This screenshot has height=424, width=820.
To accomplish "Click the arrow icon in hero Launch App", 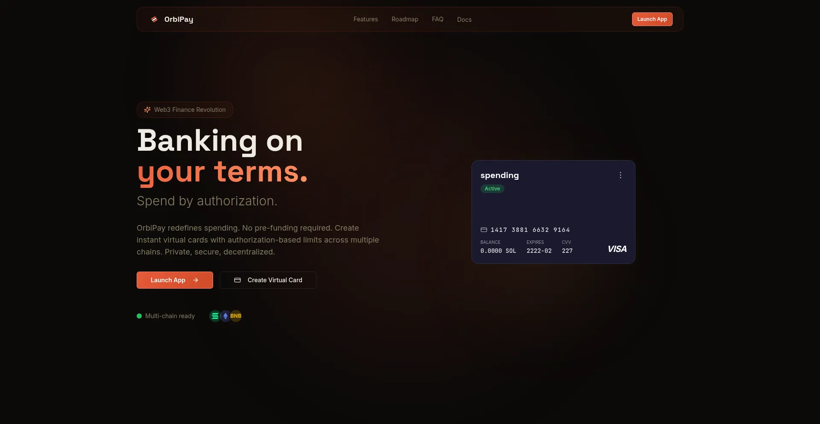I will pyautogui.click(x=196, y=280).
